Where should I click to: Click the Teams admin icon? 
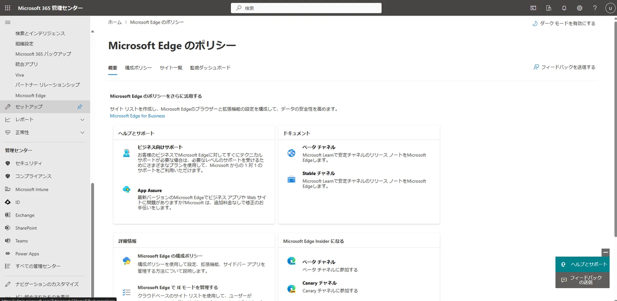(x=8, y=241)
